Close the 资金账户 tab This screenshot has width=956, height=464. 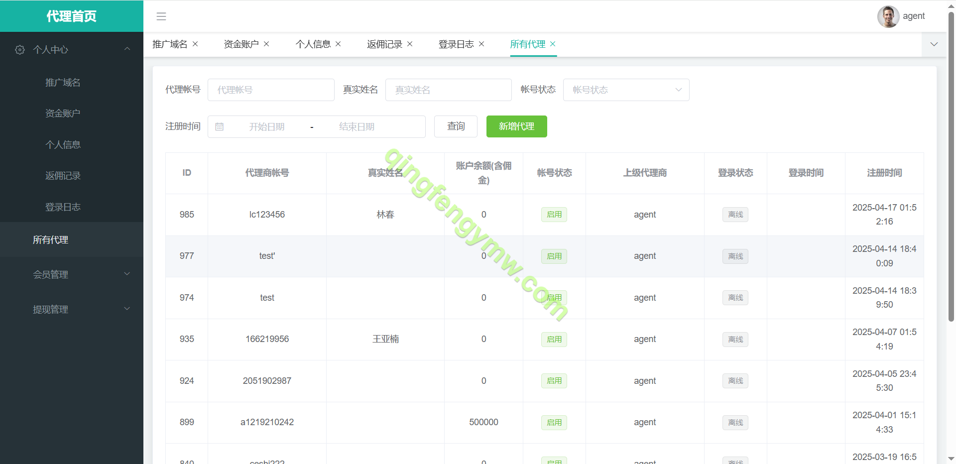266,44
